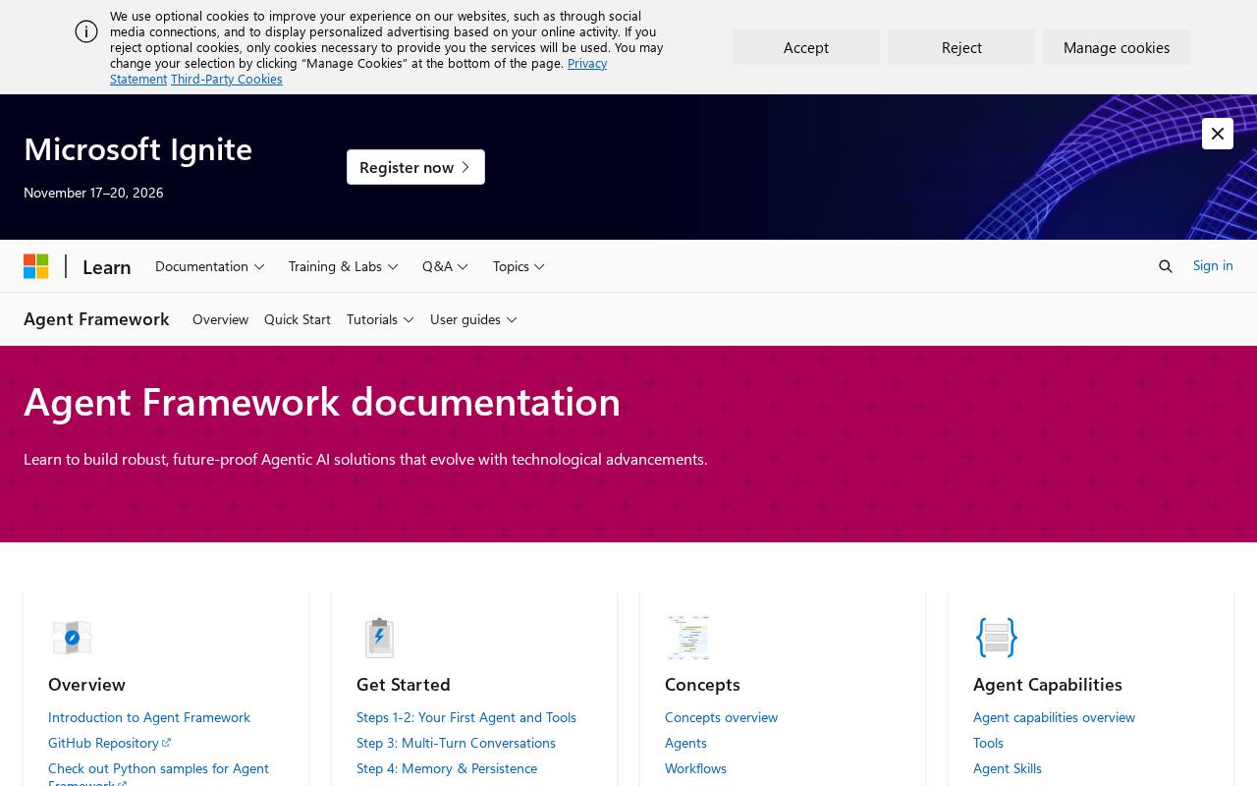Open the Tools link under Agent Capabilities
This screenshot has height=786, width=1257.
click(988, 743)
